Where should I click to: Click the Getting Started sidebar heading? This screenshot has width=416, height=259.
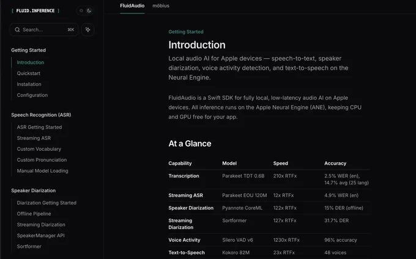coord(28,50)
